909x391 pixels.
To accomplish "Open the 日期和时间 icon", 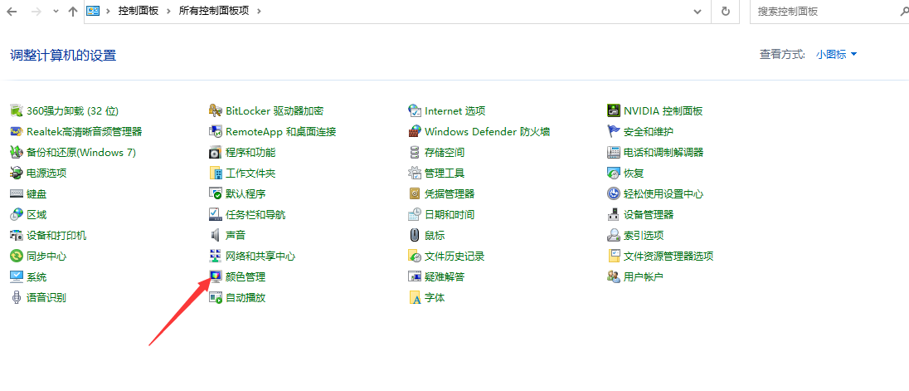I will point(415,215).
